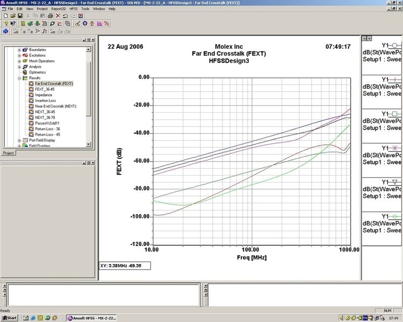Image resolution: width=403 pixels, height=322 pixels.
Task: Click the red X Delete icon
Action: point(58,16)
